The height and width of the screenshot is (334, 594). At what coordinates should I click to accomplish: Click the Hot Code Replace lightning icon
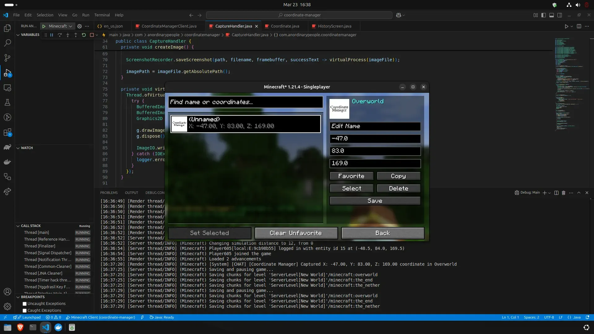click(x=104, y=35)
